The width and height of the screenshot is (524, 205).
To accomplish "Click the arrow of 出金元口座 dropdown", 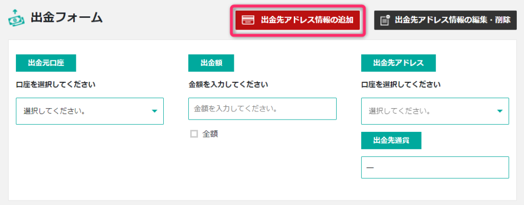I will (155, 111).
